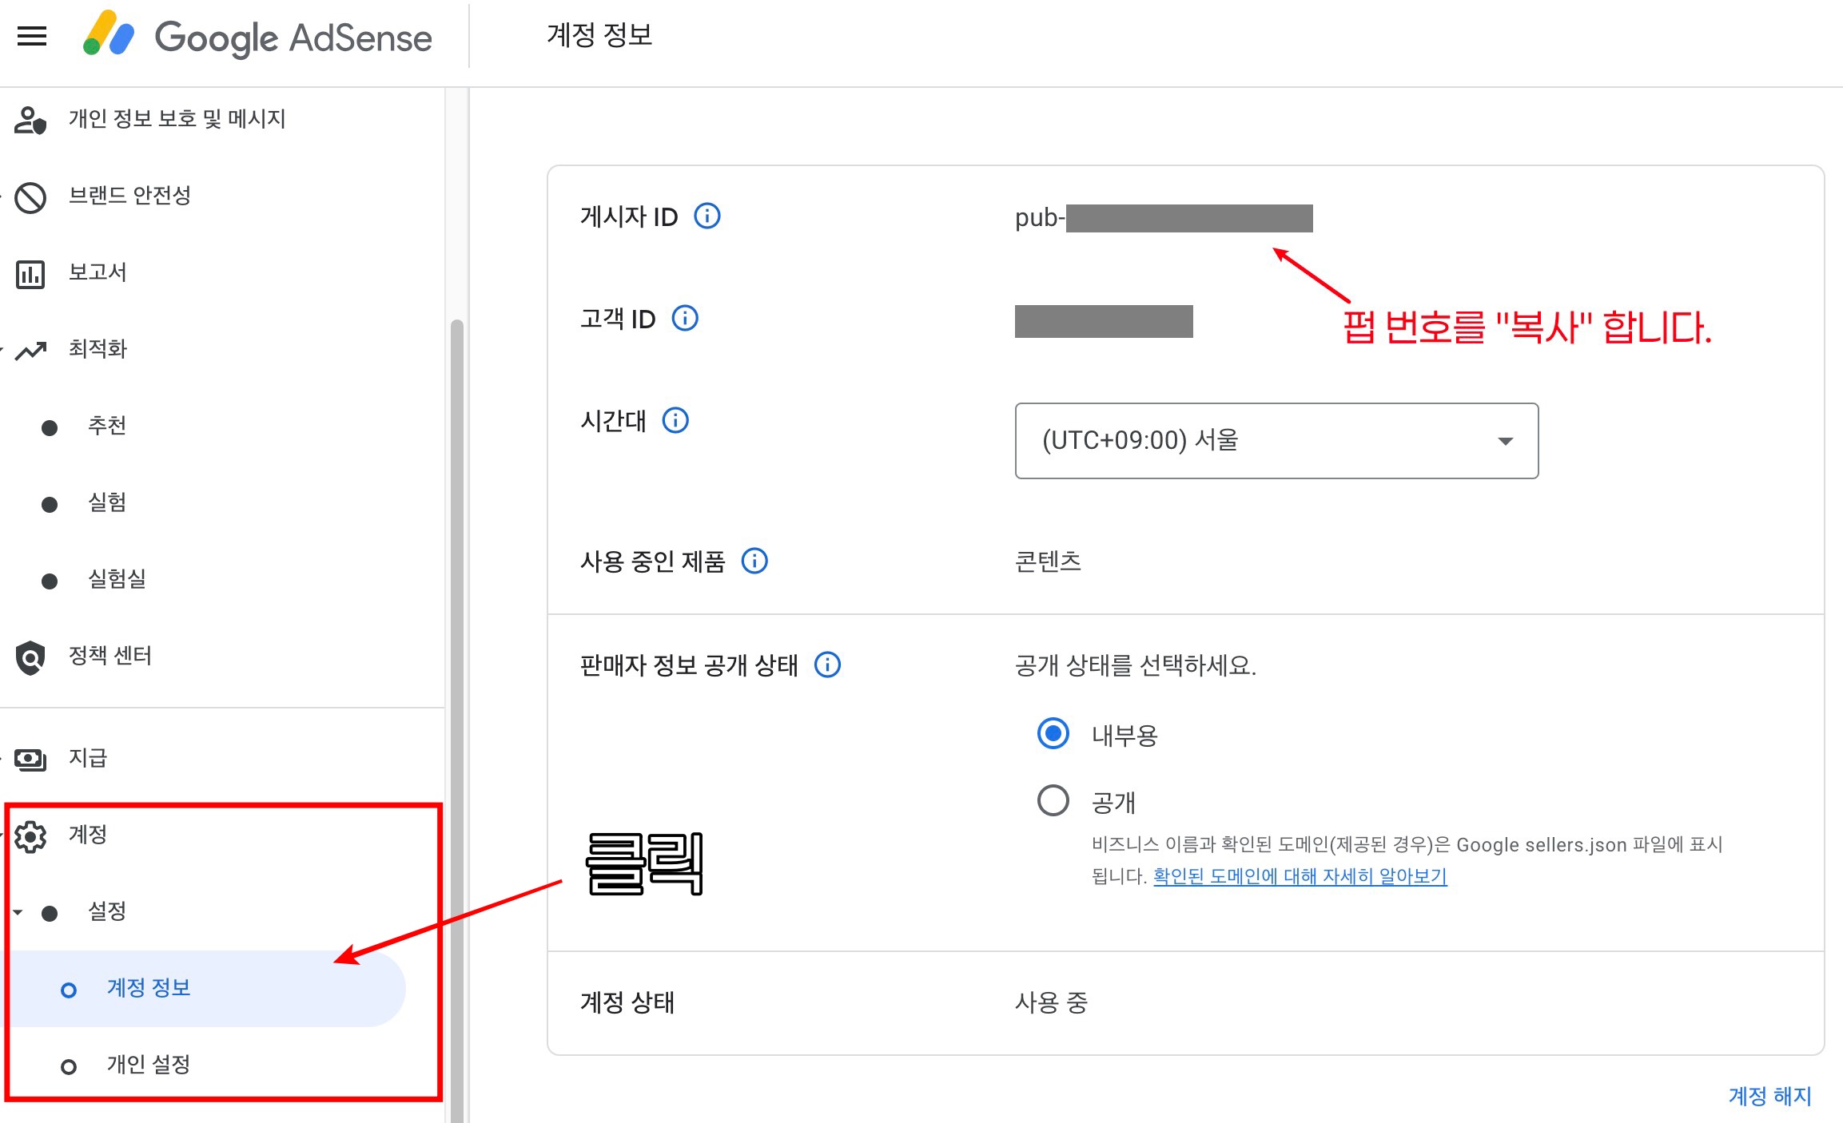Click the info icon beside 시간대
The image size is (1843, 1123).
675,420
